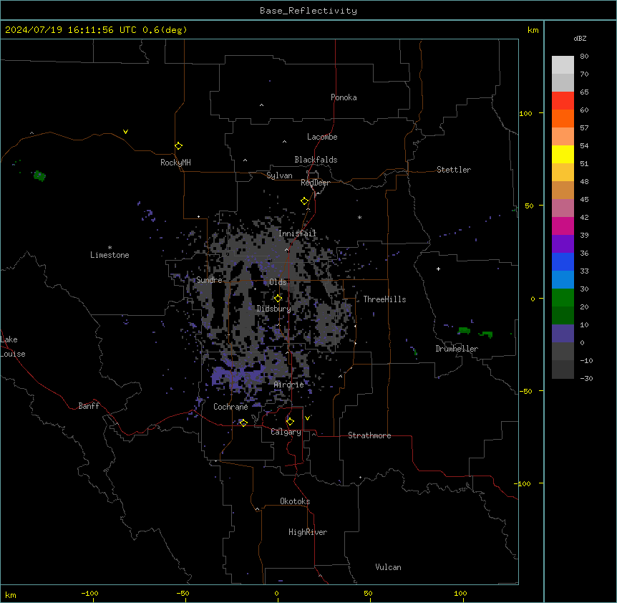Click the Vulcan city label
Viewport: 617px width, 603px height.
[388, 567]
